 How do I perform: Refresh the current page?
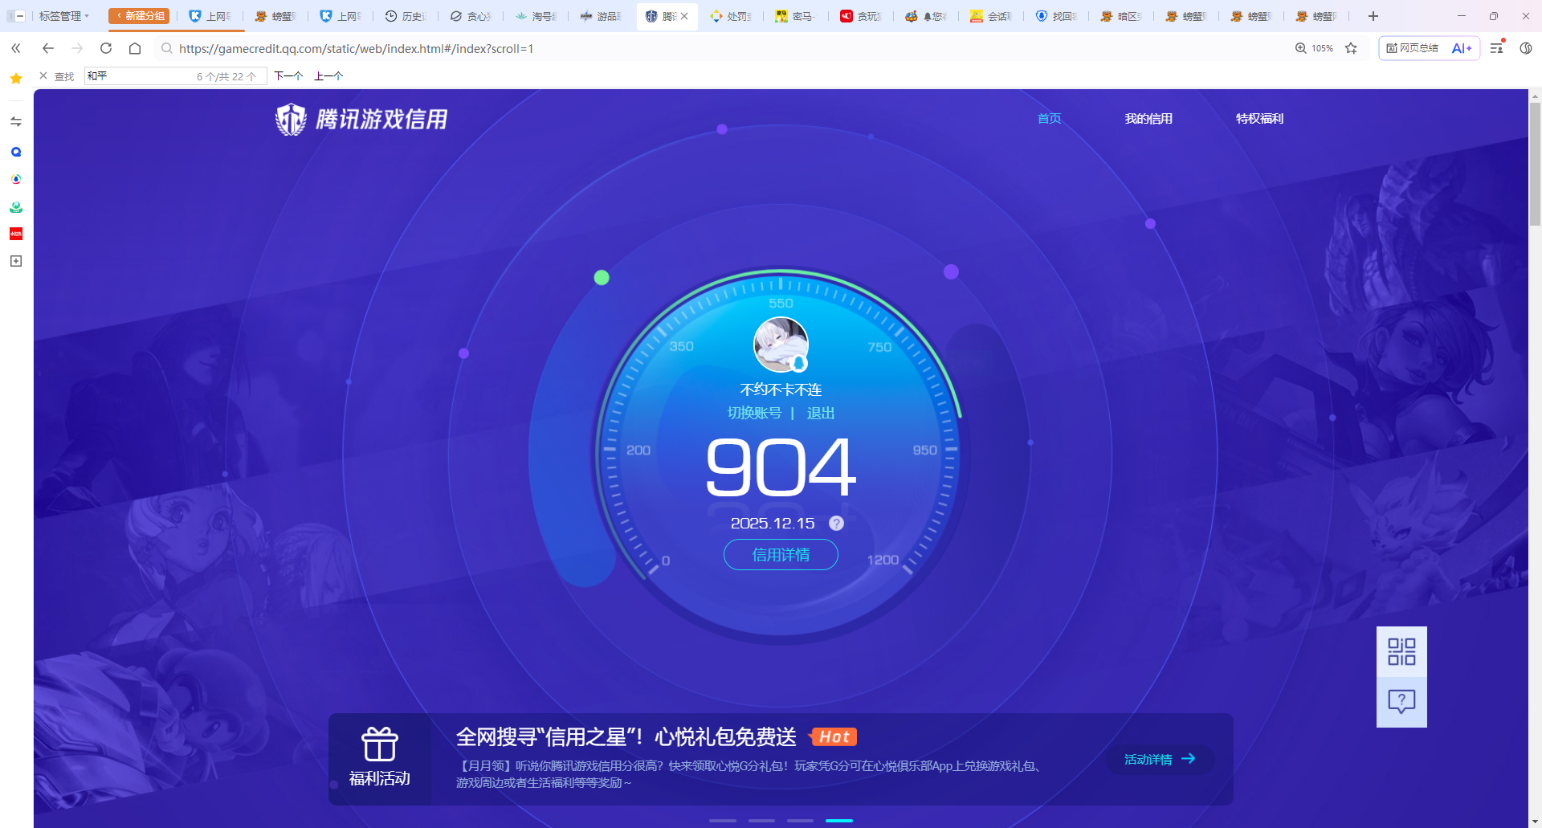[105, 48]
